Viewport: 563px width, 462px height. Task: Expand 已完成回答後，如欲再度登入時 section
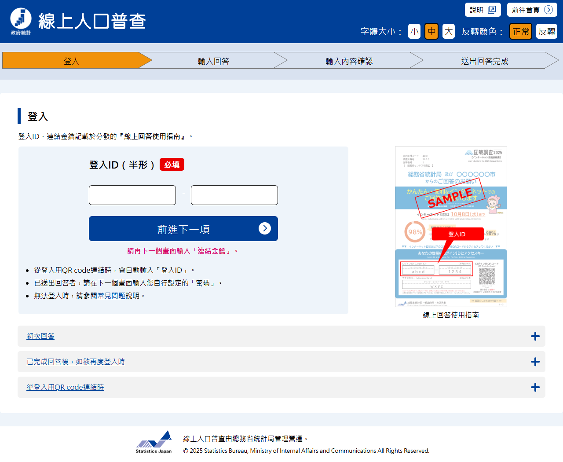pos(76,362)
